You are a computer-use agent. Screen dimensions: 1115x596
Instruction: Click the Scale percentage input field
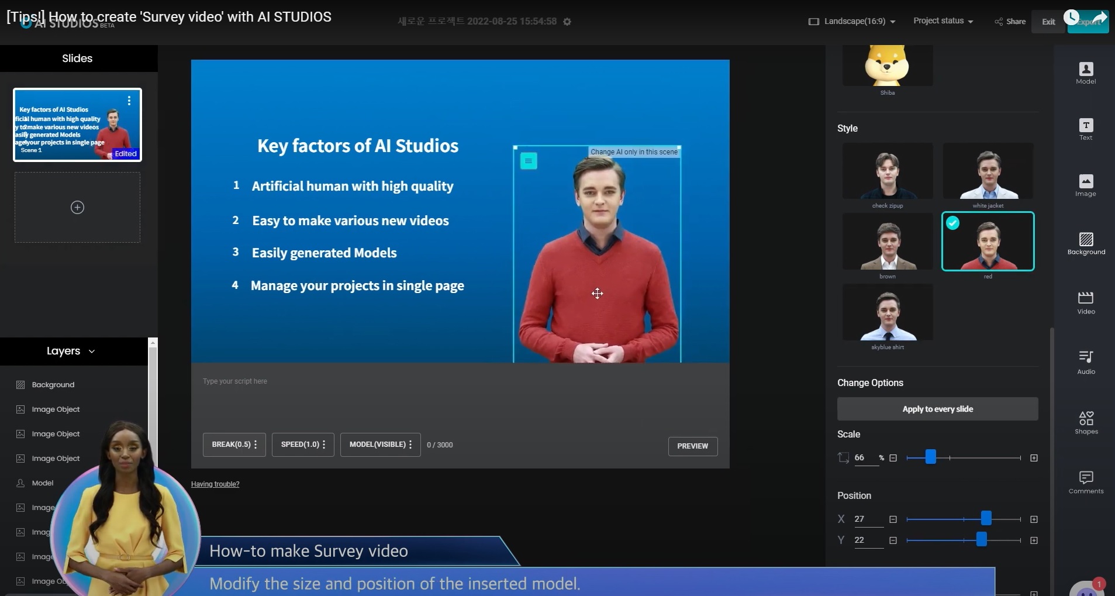click(867, 458)
